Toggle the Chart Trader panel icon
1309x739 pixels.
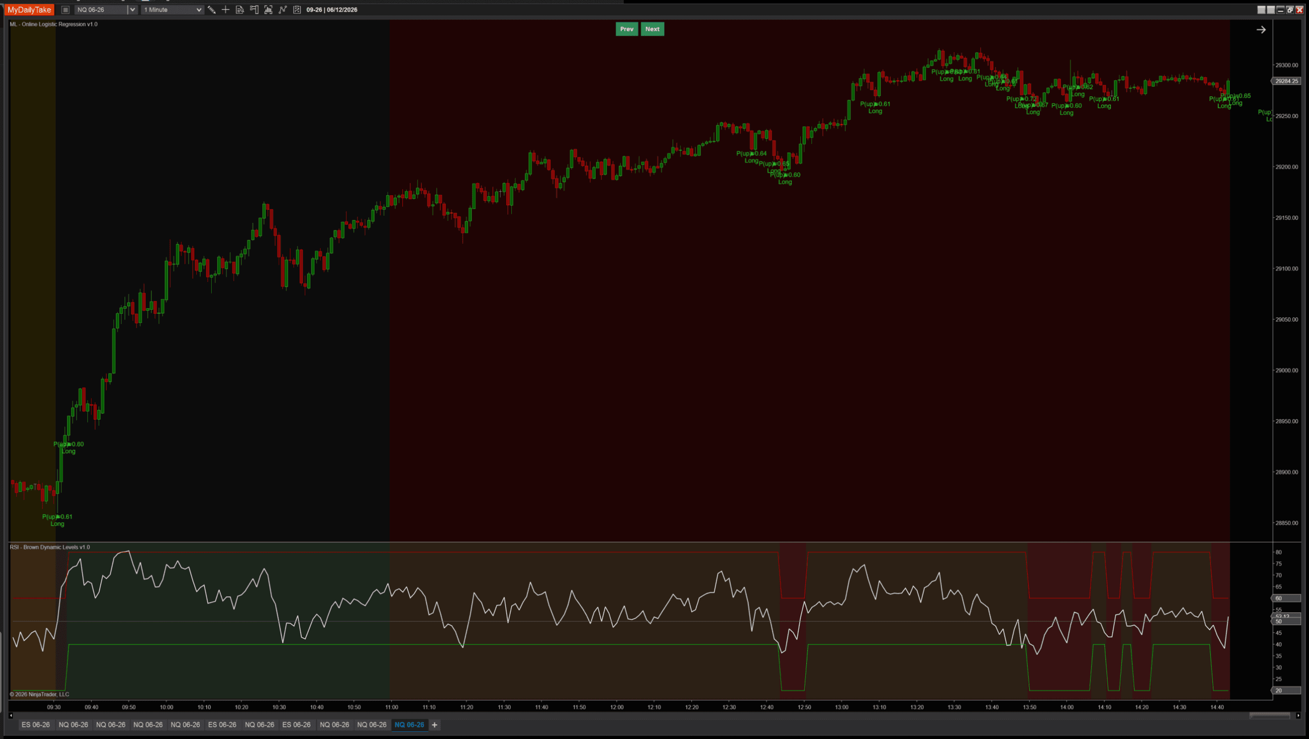pyautogui.click(x=254, y=10)
